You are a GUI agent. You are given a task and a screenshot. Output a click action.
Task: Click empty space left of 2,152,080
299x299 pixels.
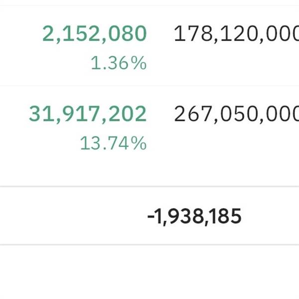click(x=20, y=34)
